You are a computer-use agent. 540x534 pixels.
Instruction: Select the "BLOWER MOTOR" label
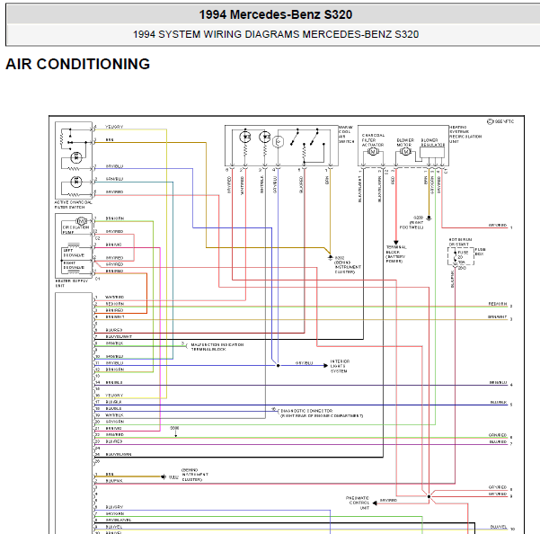tap(405, 142)
